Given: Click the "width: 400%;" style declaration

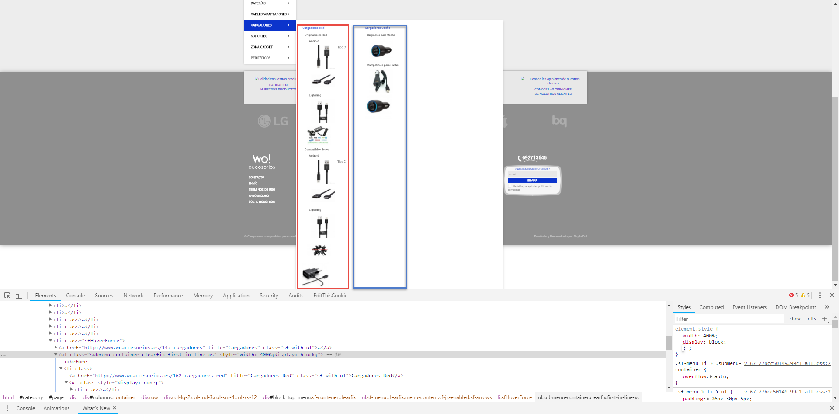Looking at the screenshot, I should [x=700, y=336].
